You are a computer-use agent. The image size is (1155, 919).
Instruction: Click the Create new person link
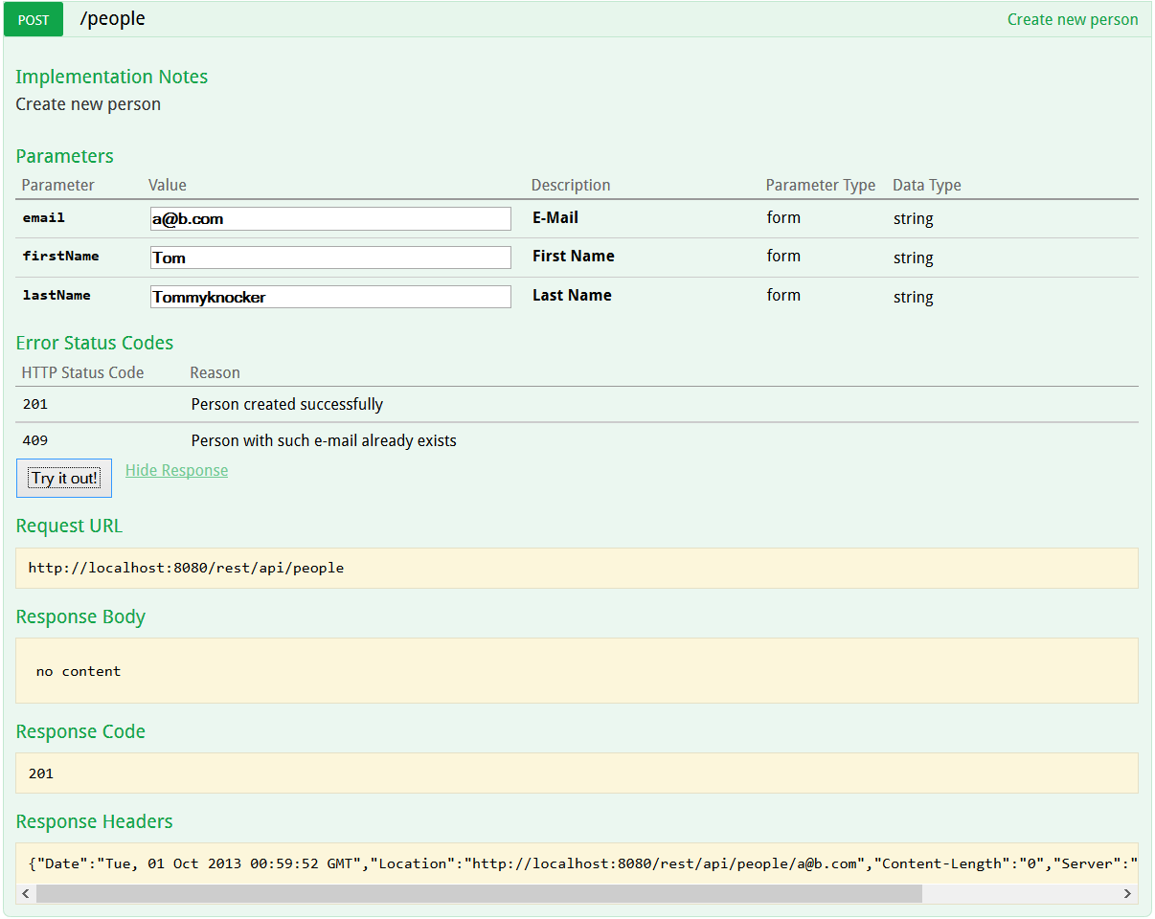(1072, 19)
